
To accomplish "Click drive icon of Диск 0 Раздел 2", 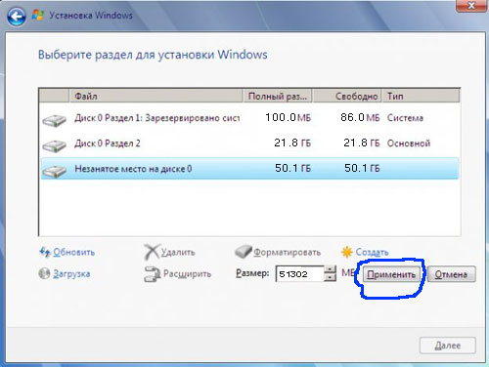I will [54, 145].
